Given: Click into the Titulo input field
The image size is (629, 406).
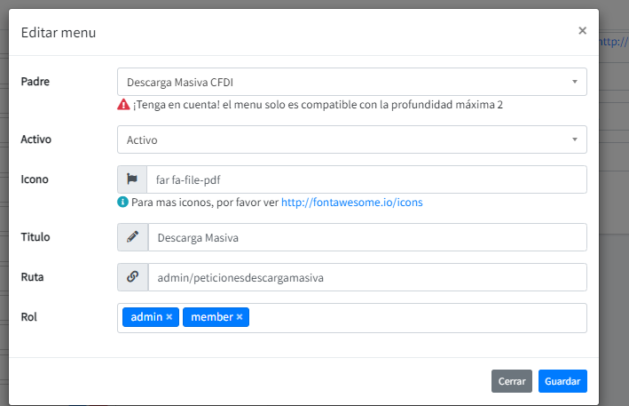Looking at the screenshot, I should pos(366,237).
